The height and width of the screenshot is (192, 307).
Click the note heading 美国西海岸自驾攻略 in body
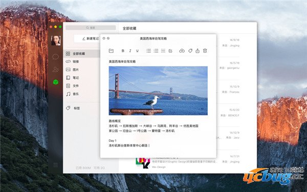(x=122, y=61)
